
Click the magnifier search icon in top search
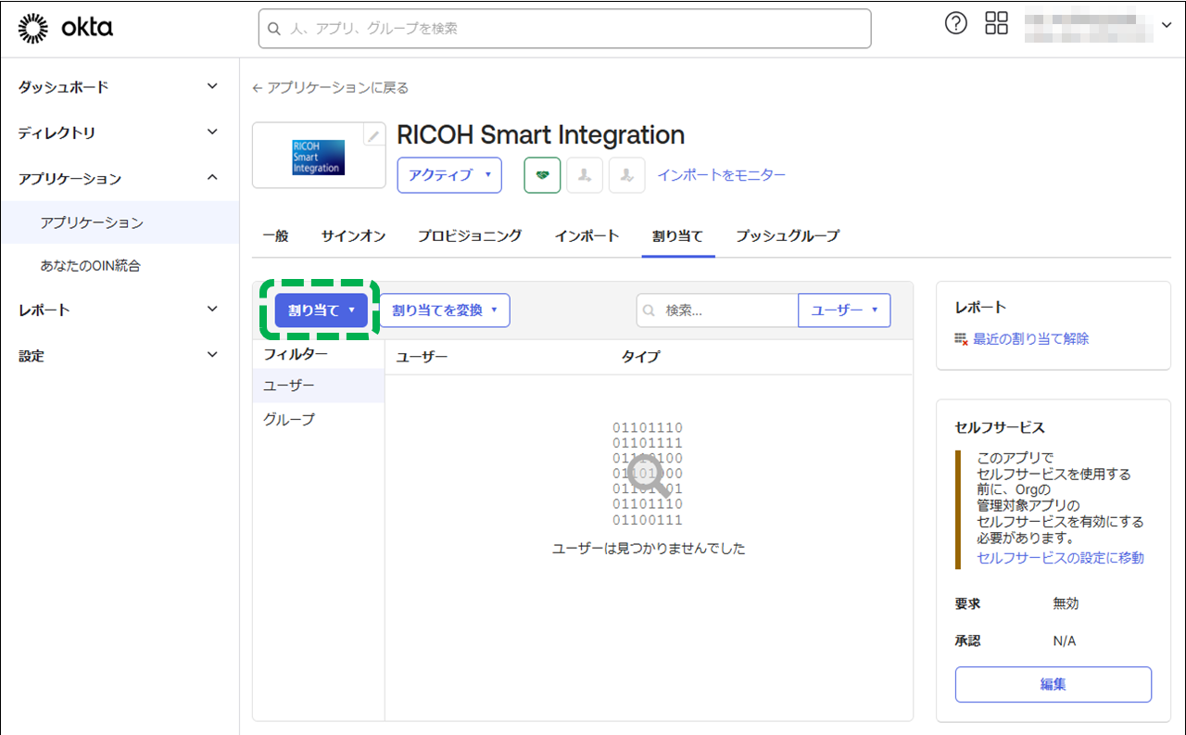[274, 29]
